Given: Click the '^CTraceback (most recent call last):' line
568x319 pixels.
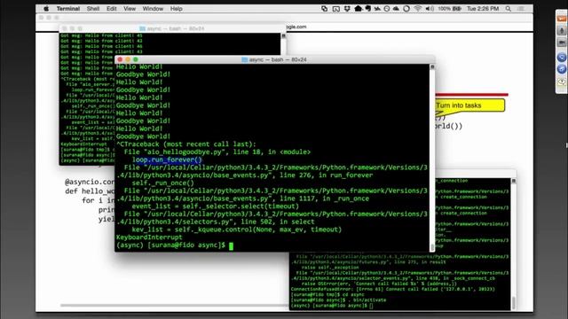Looking at the screenshot, I should (185, 144).
